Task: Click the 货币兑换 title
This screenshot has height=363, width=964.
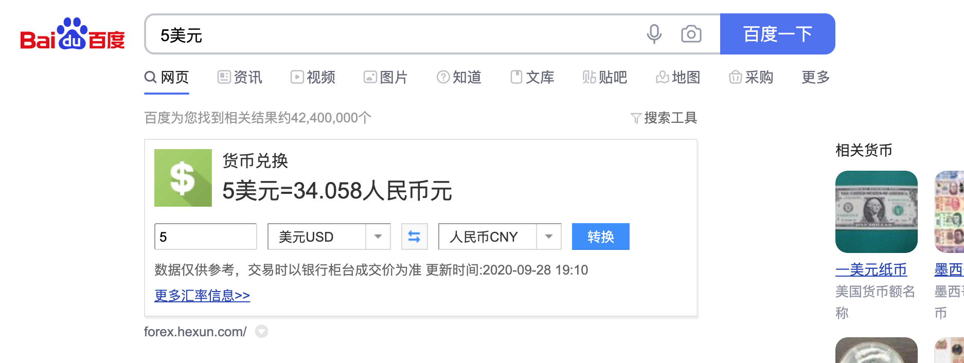Action: click(255, 161)
